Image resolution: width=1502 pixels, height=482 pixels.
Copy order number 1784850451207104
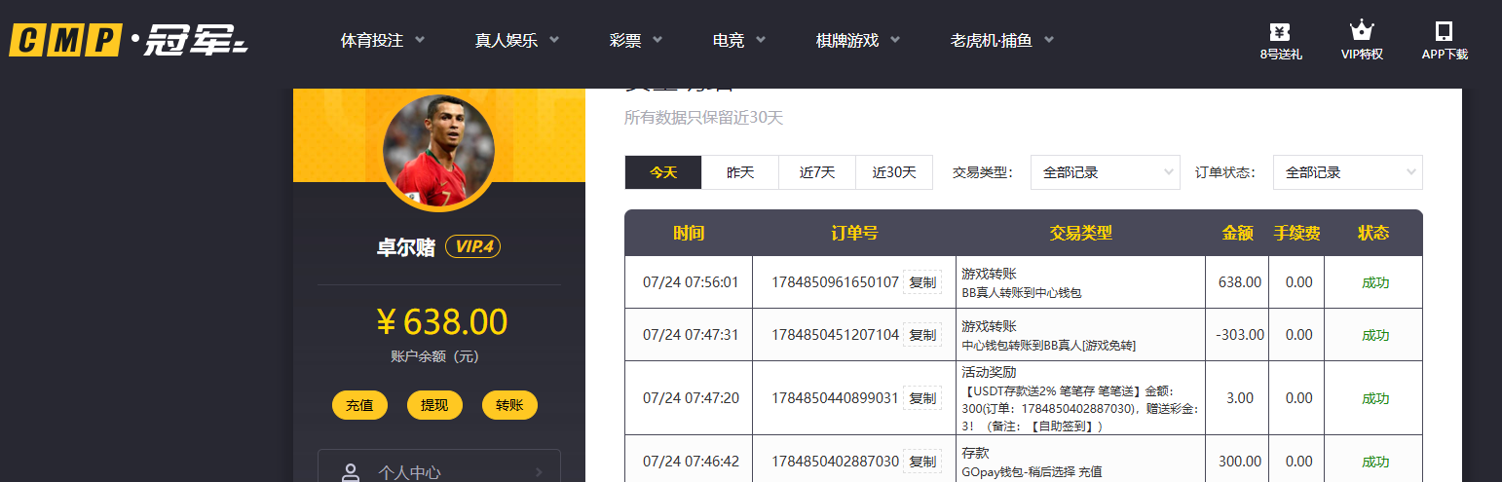point(922,335)
